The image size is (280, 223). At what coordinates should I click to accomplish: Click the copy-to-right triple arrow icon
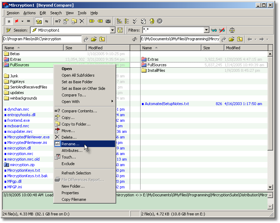92,22
